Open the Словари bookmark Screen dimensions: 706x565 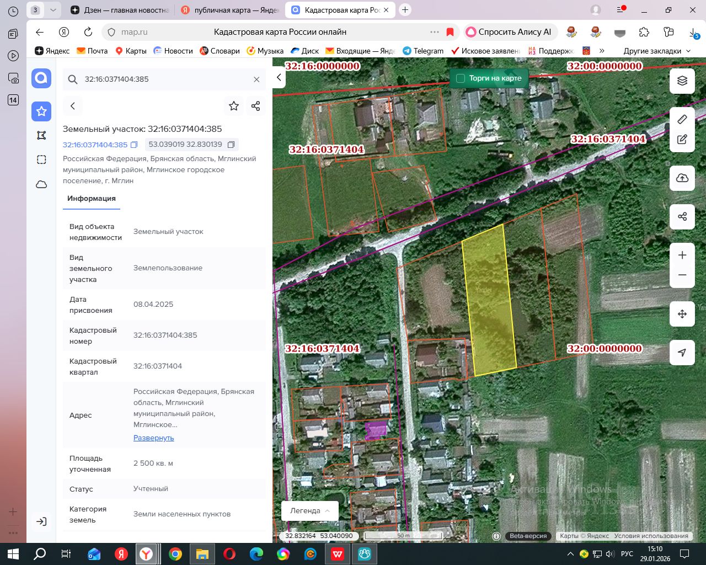[x=220, y=51]
